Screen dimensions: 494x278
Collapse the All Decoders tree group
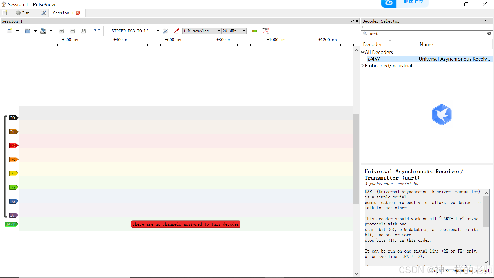(363, 52)
